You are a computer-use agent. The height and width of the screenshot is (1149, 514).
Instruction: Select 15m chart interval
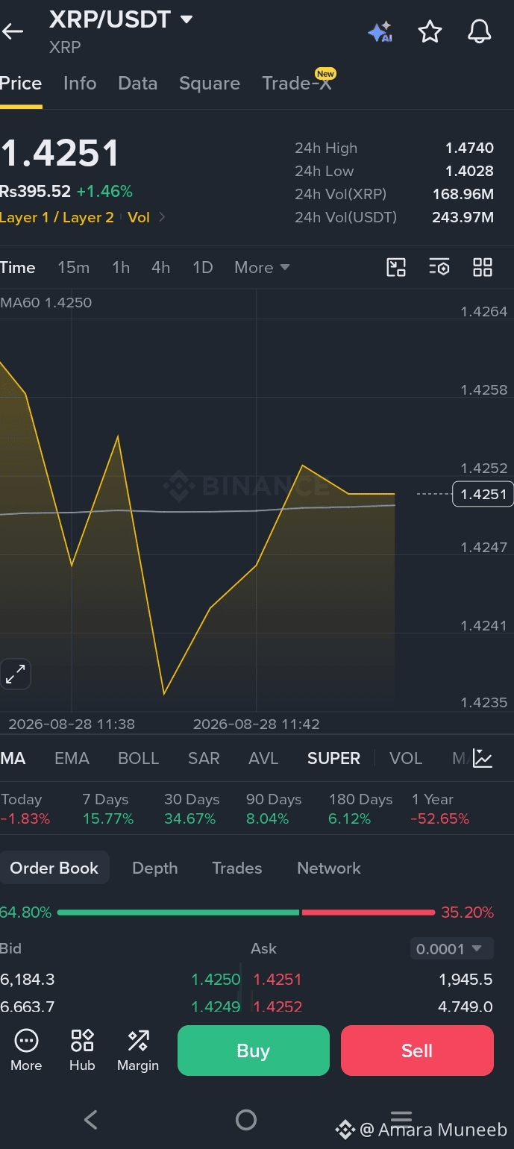(x=74, y=267)
